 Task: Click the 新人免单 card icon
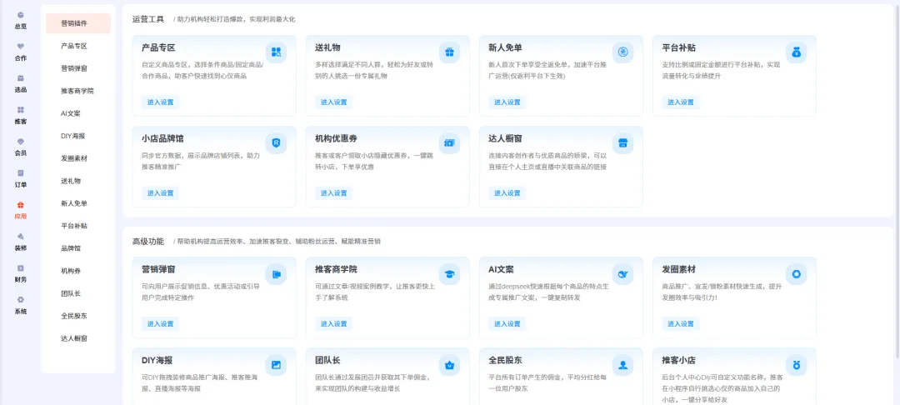coord(622,52)
